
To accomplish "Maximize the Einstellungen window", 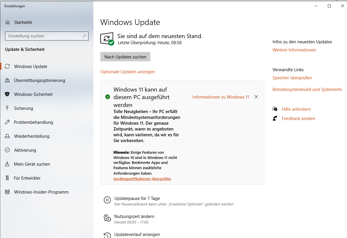I will point(329,6).
